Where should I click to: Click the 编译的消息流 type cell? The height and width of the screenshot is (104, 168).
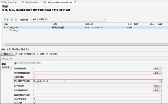pos(58,28)
